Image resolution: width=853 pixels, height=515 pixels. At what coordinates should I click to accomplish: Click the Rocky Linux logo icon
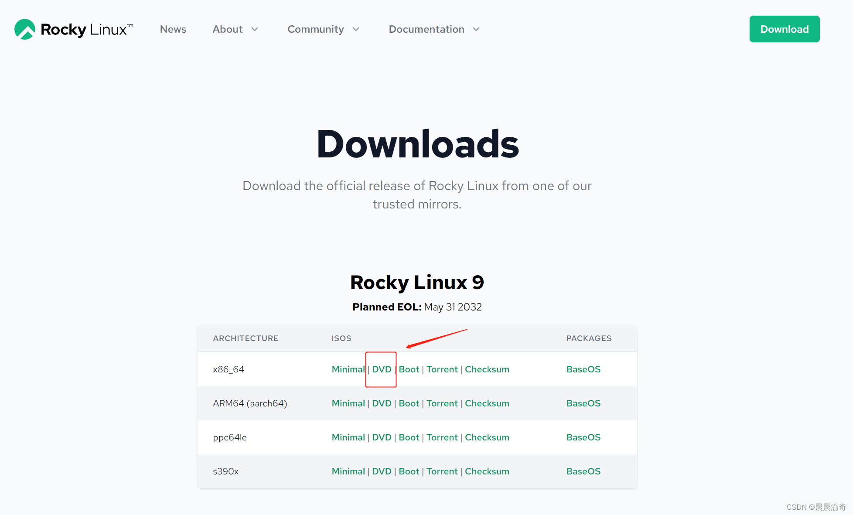tap(25, 29)
